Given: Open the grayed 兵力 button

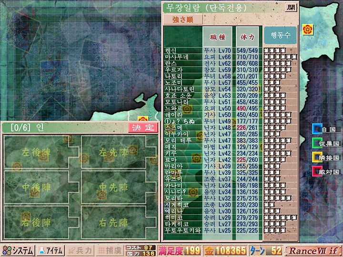Looking at the screenshot, I should coord(80,250).
